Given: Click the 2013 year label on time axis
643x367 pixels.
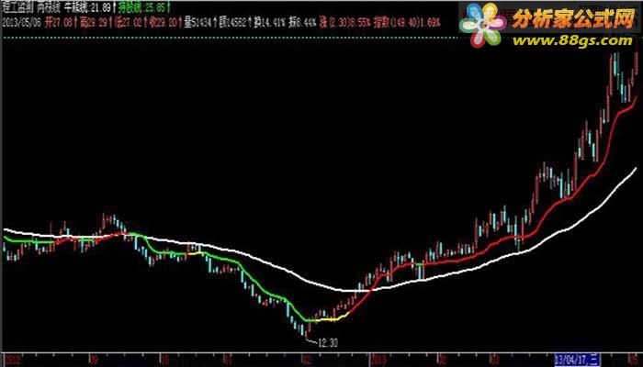Looking at the screenshot, I should [377, 361].
